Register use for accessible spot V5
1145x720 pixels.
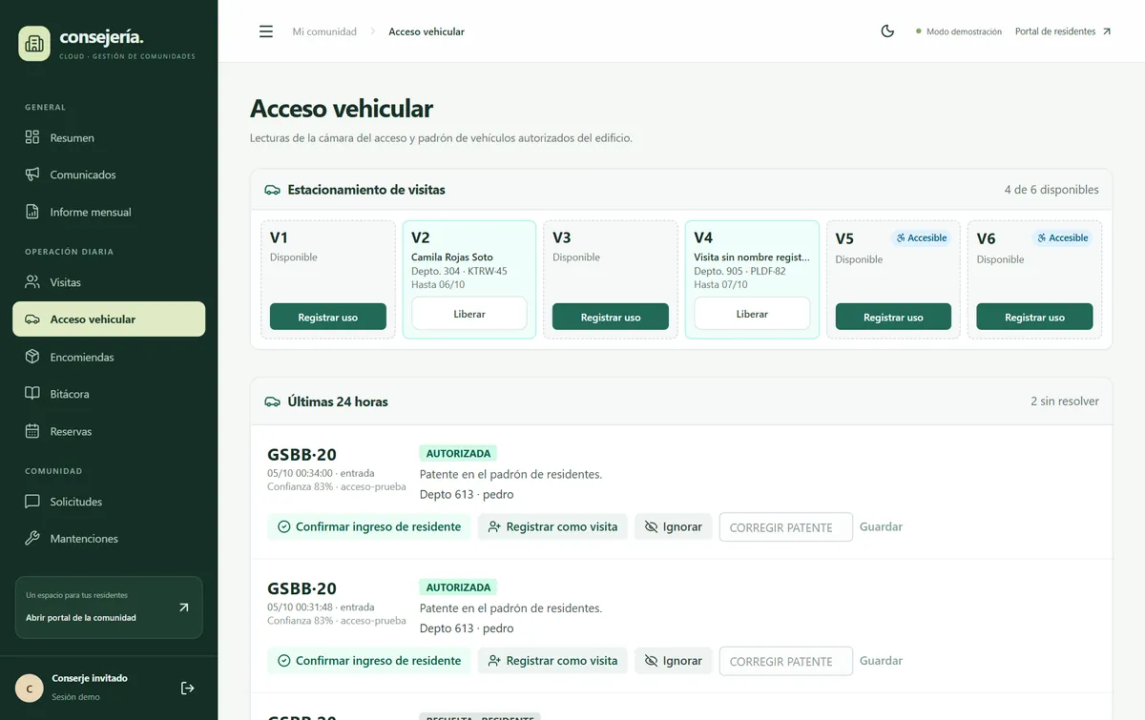click(893, 317)
